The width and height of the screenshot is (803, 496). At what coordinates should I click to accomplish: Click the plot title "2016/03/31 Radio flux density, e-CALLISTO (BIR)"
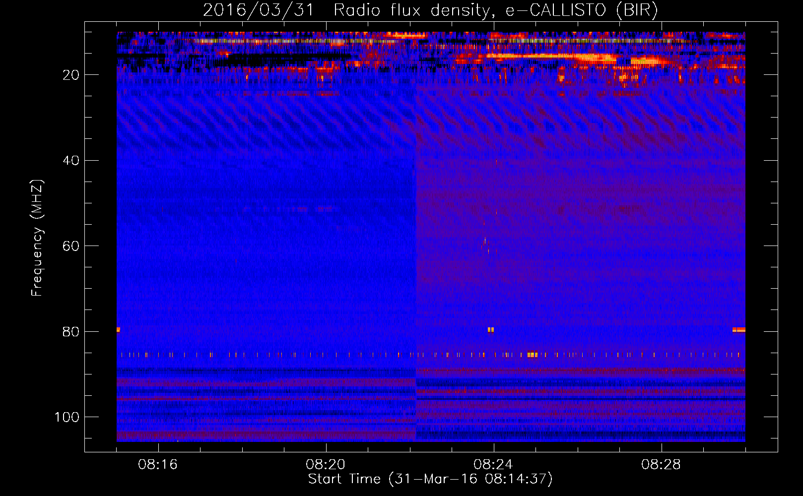[430, 10]
